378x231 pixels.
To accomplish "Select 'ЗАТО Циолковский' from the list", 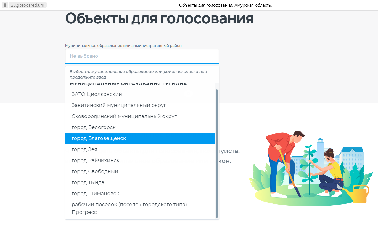I will (140, 94).
